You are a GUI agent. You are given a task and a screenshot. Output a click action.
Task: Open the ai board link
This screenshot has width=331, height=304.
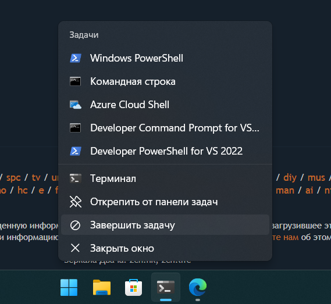[309, 190]
